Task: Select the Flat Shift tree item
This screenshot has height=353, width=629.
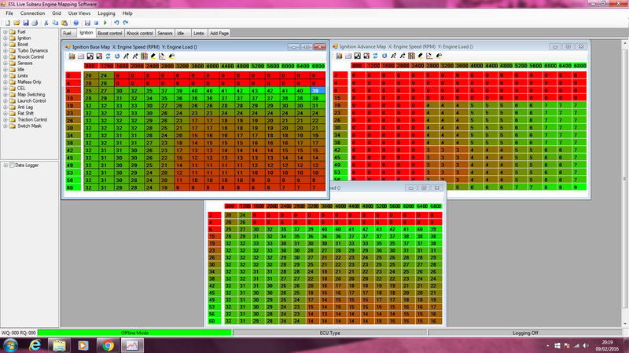Action: point(26,113)
